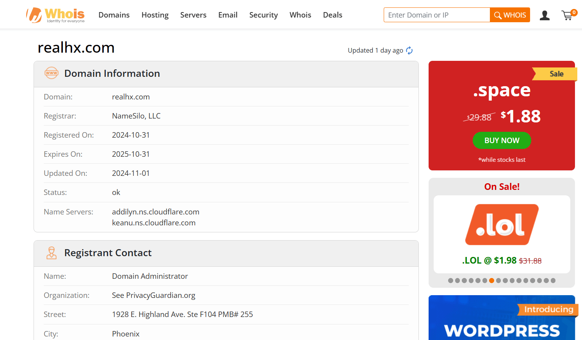Screen dimensions: 582x340
Task: Open the Hosting menu
Action: pyautogui.click(x=155, y=15)
